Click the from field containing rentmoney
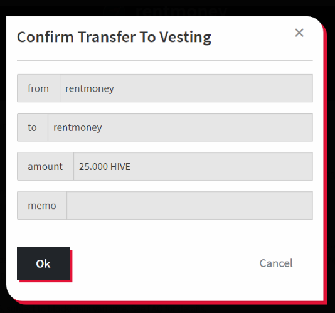Screen dimensions: 335x313 tap(186, 88)
